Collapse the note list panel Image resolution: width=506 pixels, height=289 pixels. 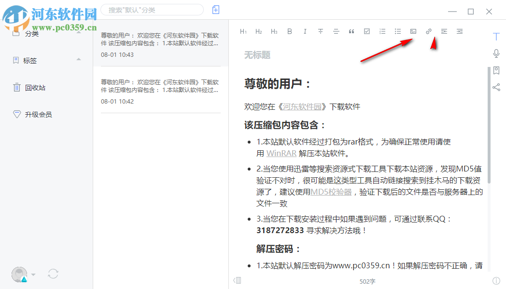(237, 280)
